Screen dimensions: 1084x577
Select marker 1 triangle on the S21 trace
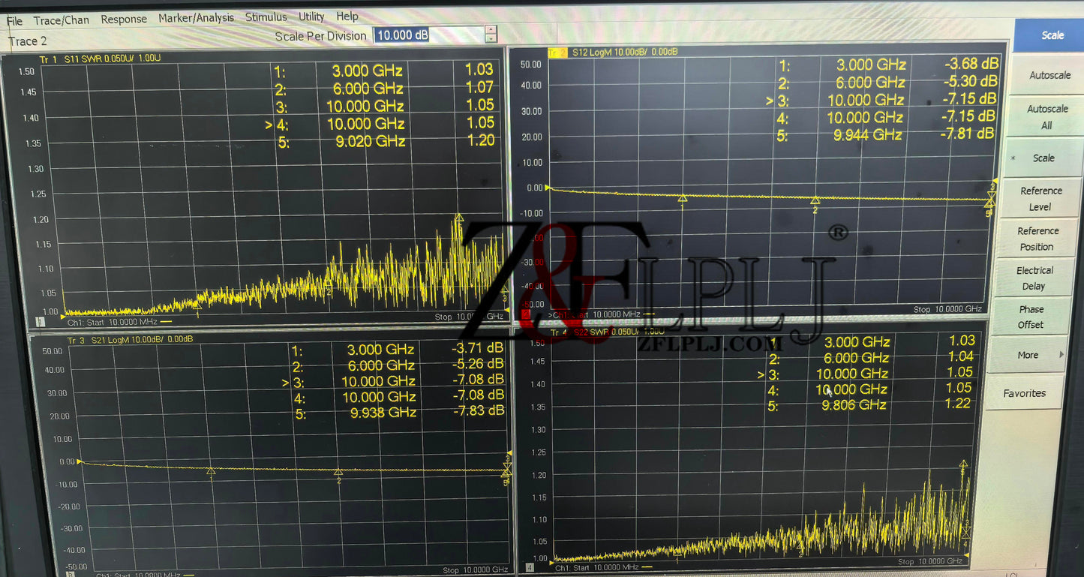tap(211, 471)
